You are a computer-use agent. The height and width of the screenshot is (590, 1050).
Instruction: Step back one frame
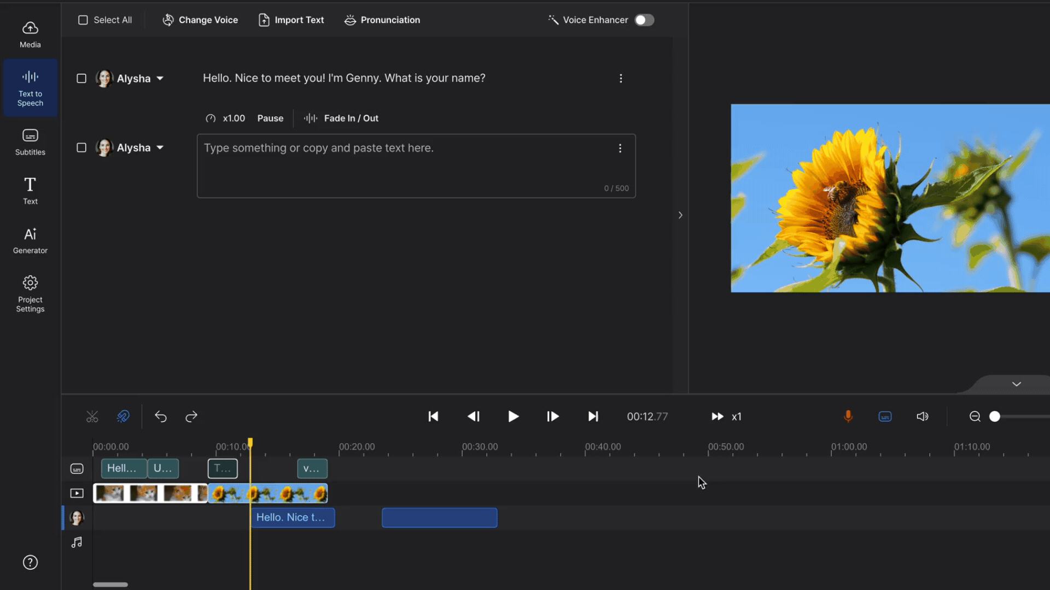coord(474,417)
